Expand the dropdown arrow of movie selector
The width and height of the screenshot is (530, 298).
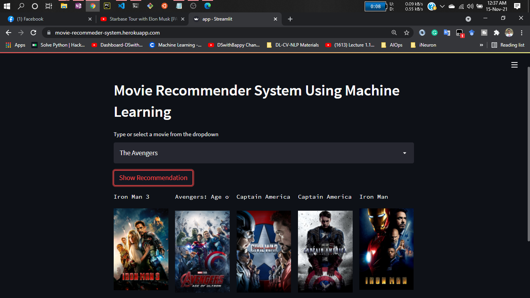[x=405, y=153]
